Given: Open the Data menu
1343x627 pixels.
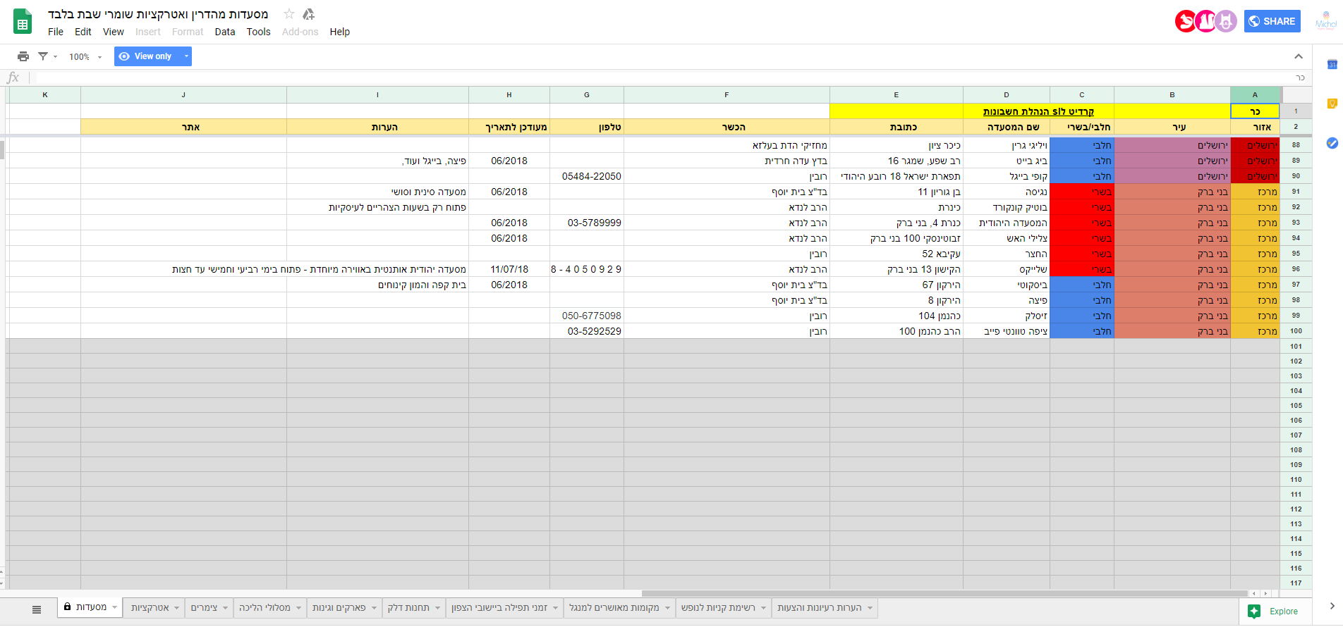Looking at the screenshot, I should pos(225,32).
